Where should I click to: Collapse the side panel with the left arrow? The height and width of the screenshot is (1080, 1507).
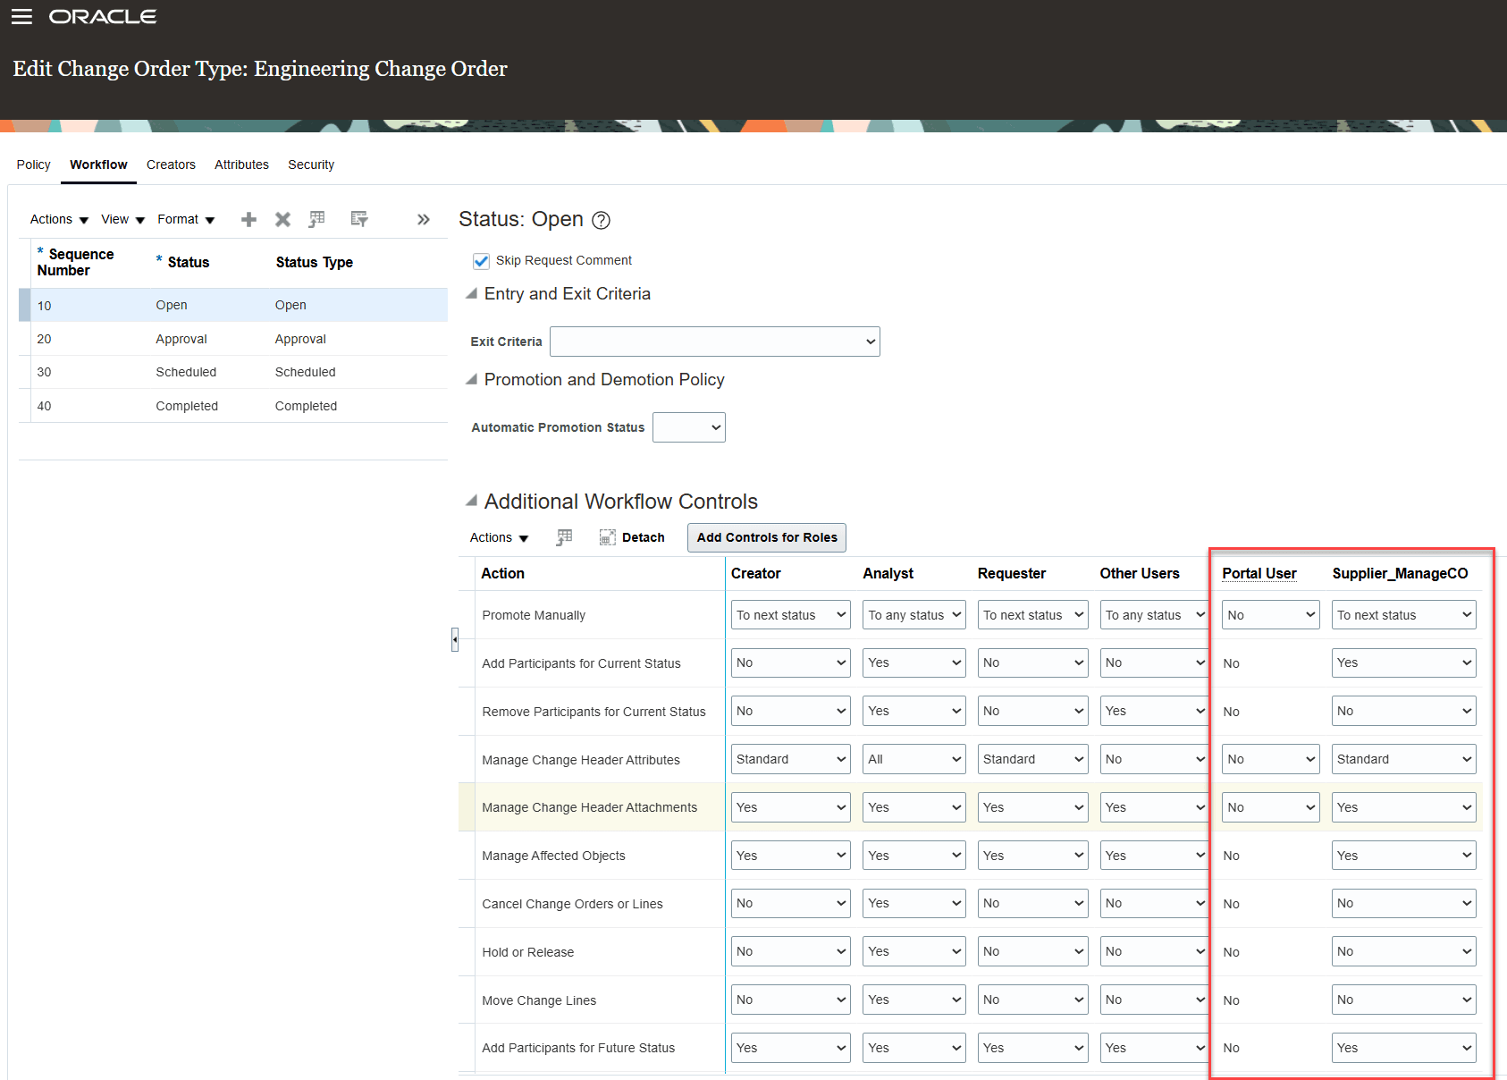tap(455, 640)
